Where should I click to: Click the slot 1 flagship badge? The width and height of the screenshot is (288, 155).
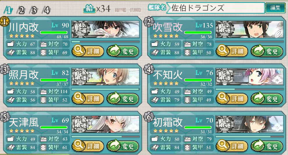(x=4, y=22)
